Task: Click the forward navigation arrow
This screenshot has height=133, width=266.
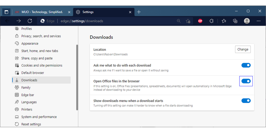Action: tap(18, 21)
